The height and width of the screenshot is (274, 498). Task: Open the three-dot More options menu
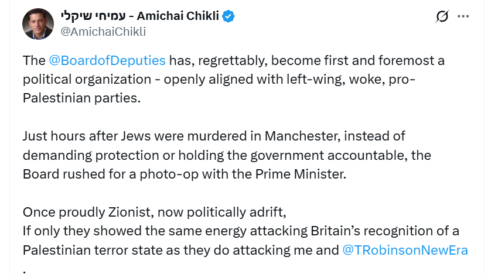click(x=463, y=16)
